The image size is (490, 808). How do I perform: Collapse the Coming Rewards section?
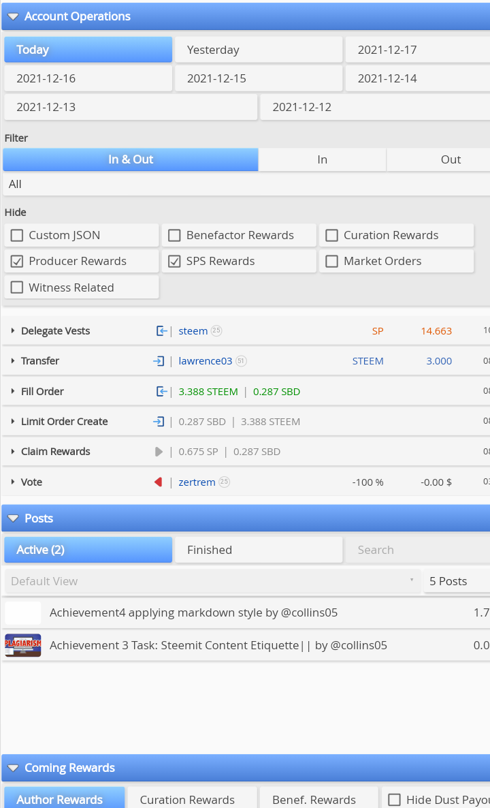pyautogui.click(x=14, y=768)
